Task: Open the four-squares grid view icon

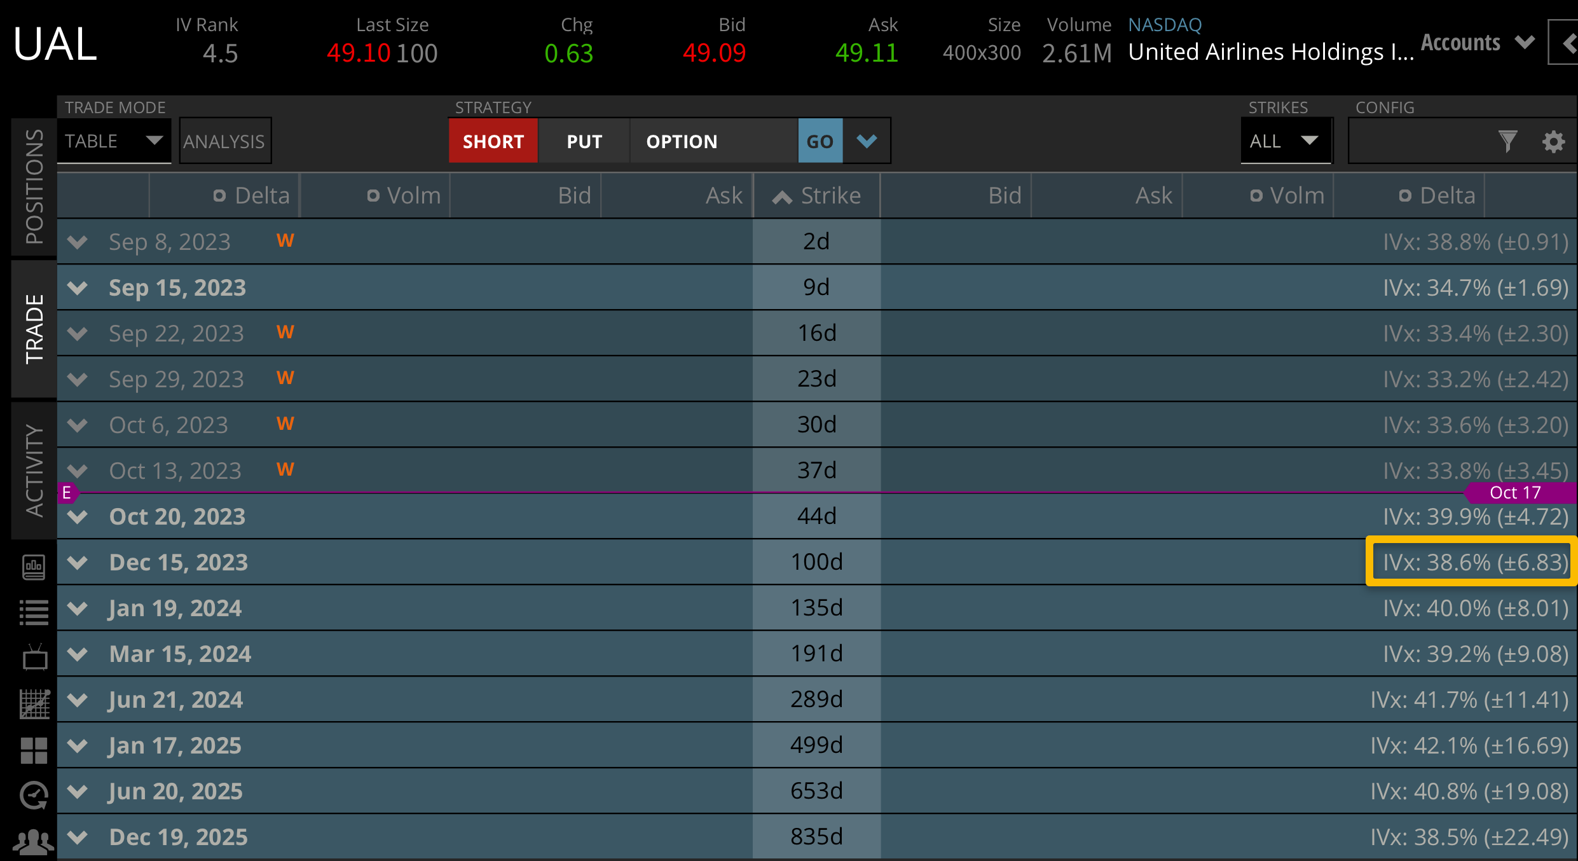Action: pyautogui.click(x=34, y=750)
